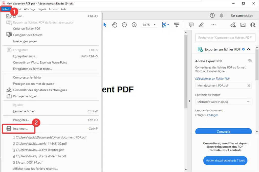Viewport: 259px width, 172px height.
Task: Click the add-people share icon
Action: pos(253,25)
